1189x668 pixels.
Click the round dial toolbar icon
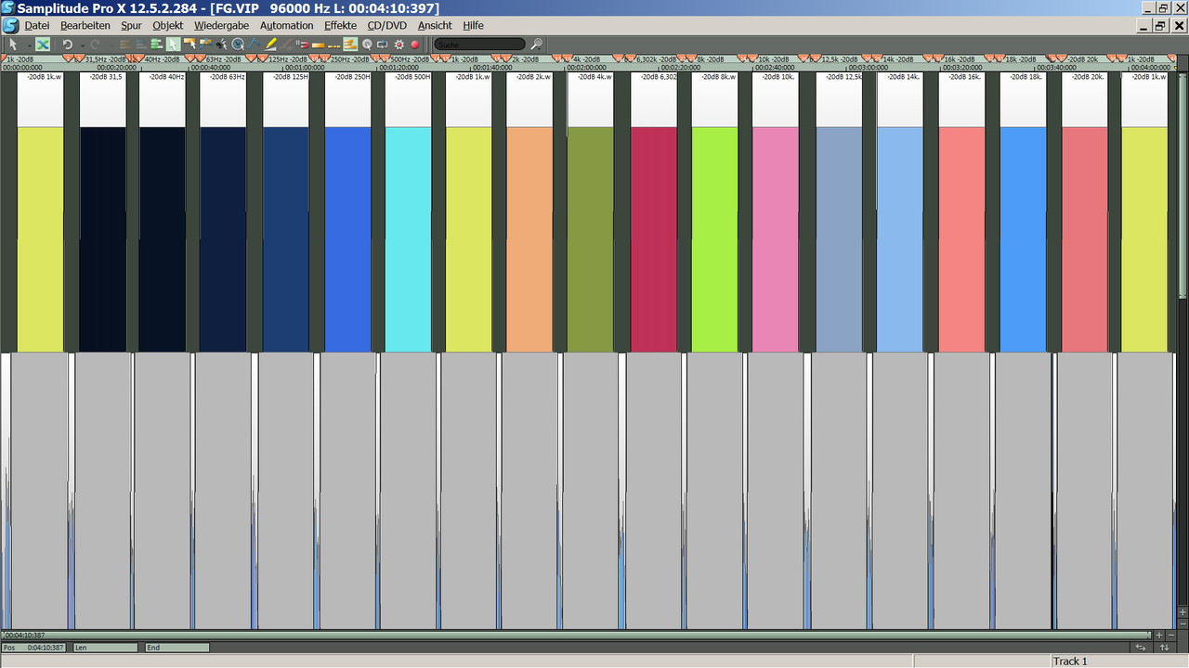(x=367, y=44)
